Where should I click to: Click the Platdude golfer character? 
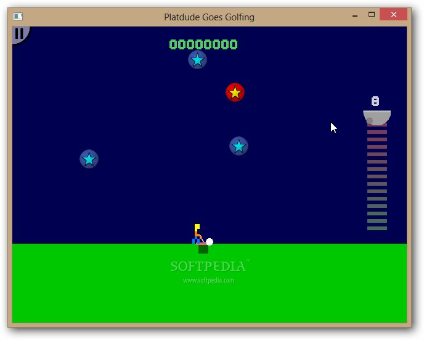click(197, 234)
